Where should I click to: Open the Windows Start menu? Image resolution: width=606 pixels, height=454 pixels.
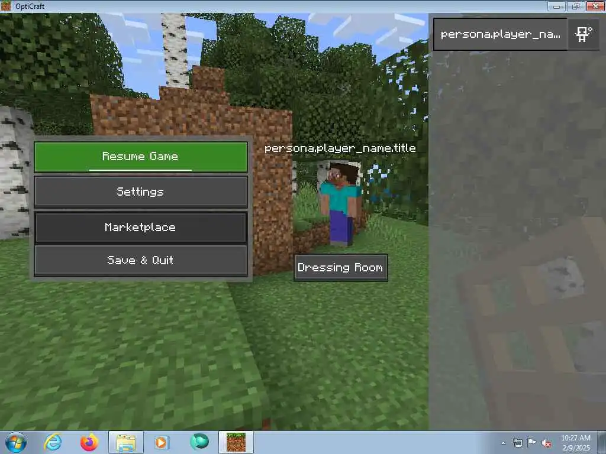pyautogui.click(x=16, y=442)
